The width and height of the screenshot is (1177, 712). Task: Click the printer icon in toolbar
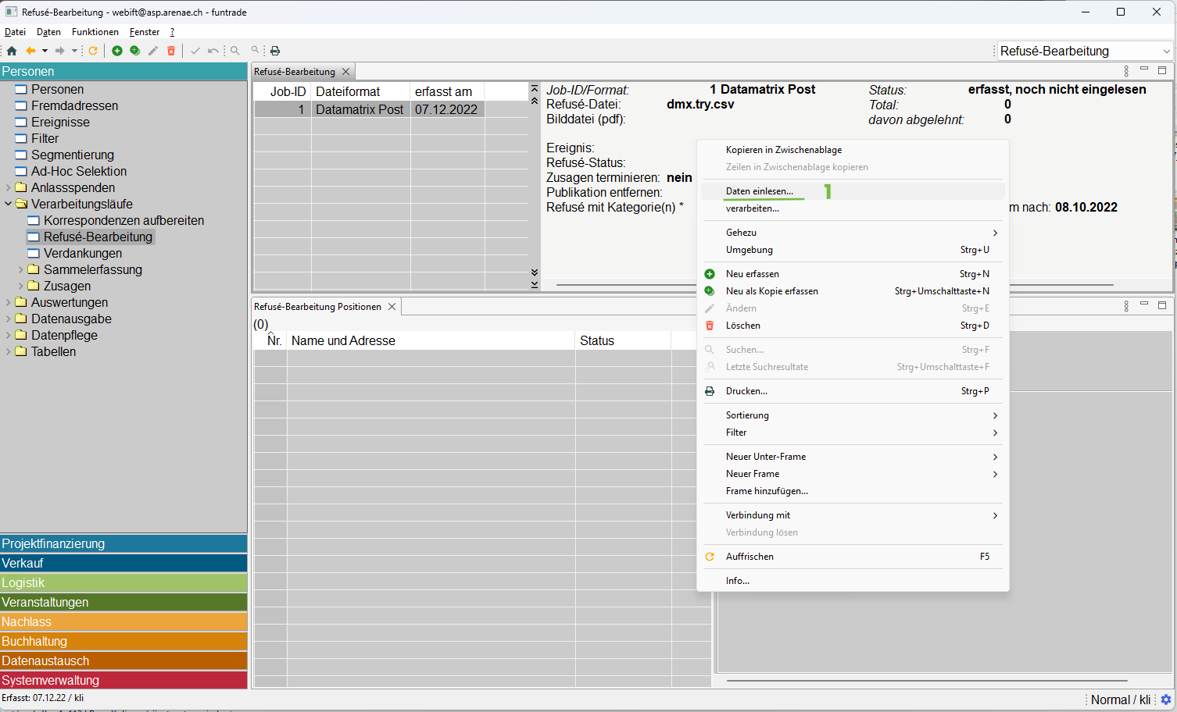click(x=275, y=51)
